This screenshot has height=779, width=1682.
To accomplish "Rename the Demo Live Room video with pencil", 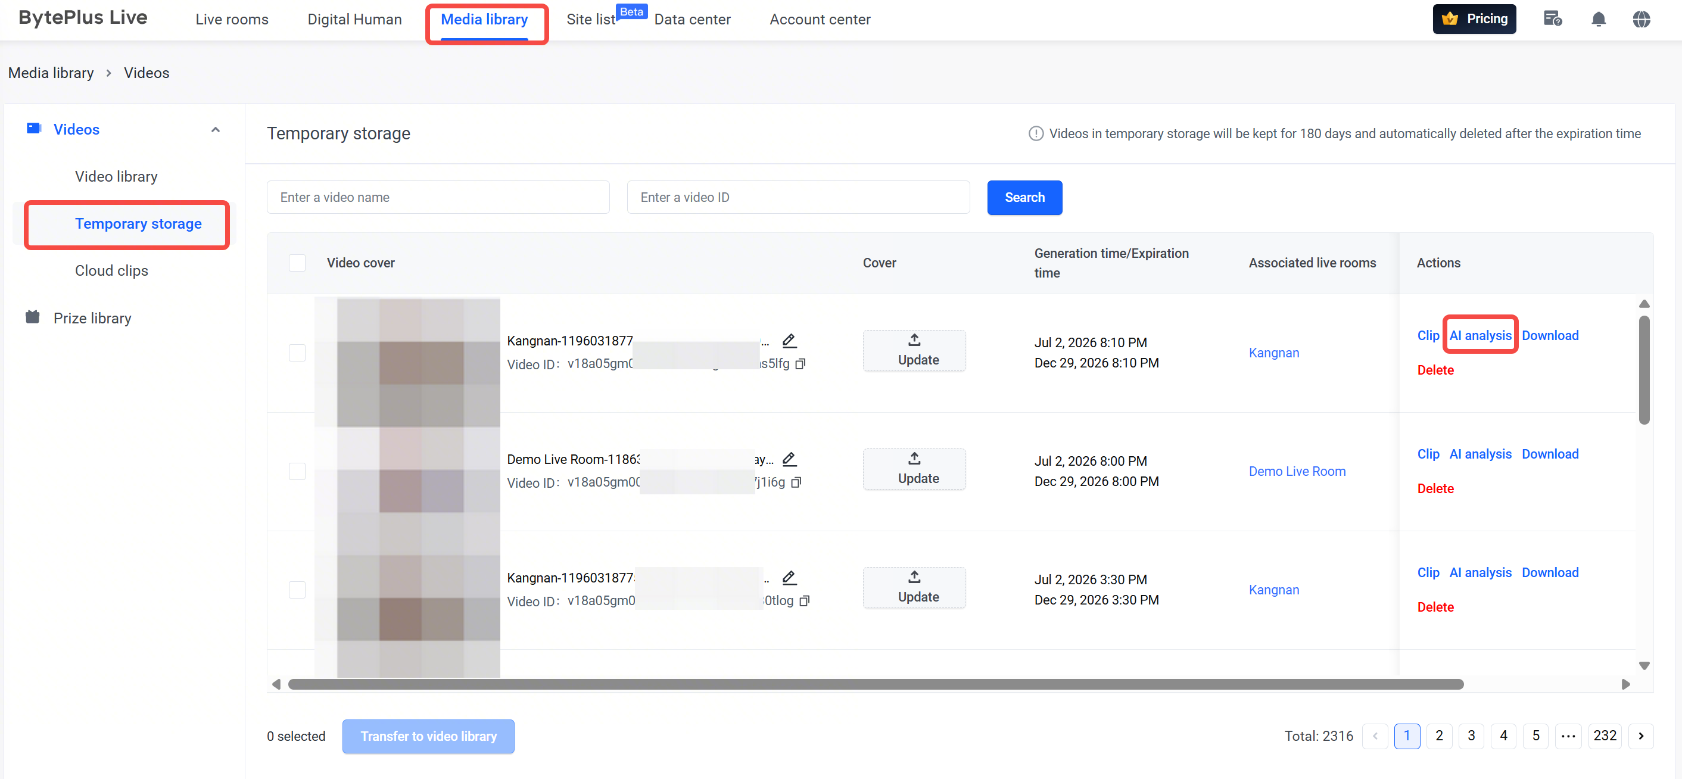I will click(x=789, y=459).
